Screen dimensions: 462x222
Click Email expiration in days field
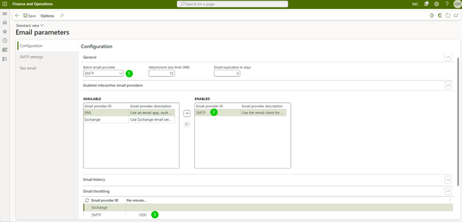tap(227, 73)
